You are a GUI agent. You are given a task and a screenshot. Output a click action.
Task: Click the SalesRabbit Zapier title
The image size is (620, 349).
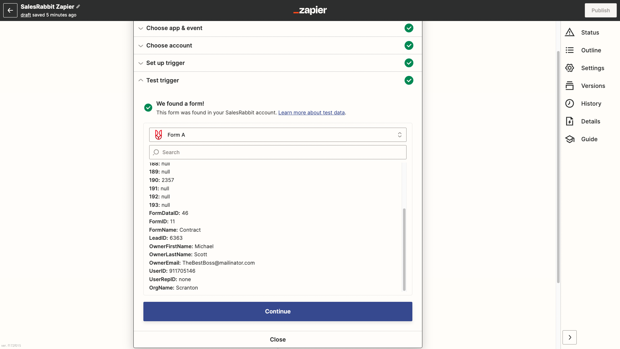tap(47, 6)
